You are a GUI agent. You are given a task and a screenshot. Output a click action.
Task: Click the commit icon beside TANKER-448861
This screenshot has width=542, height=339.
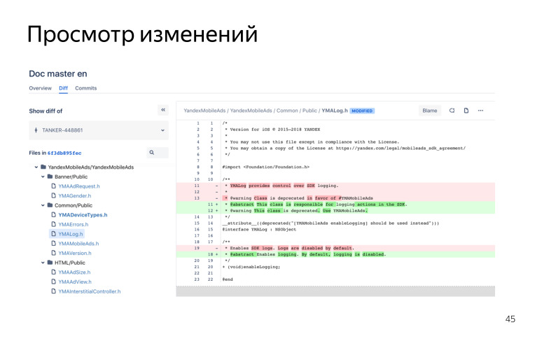(36, 130)
